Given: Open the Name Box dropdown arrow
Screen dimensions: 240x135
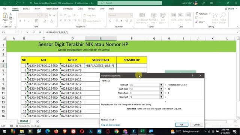Looking at the screenshot, I should (17, 32).
